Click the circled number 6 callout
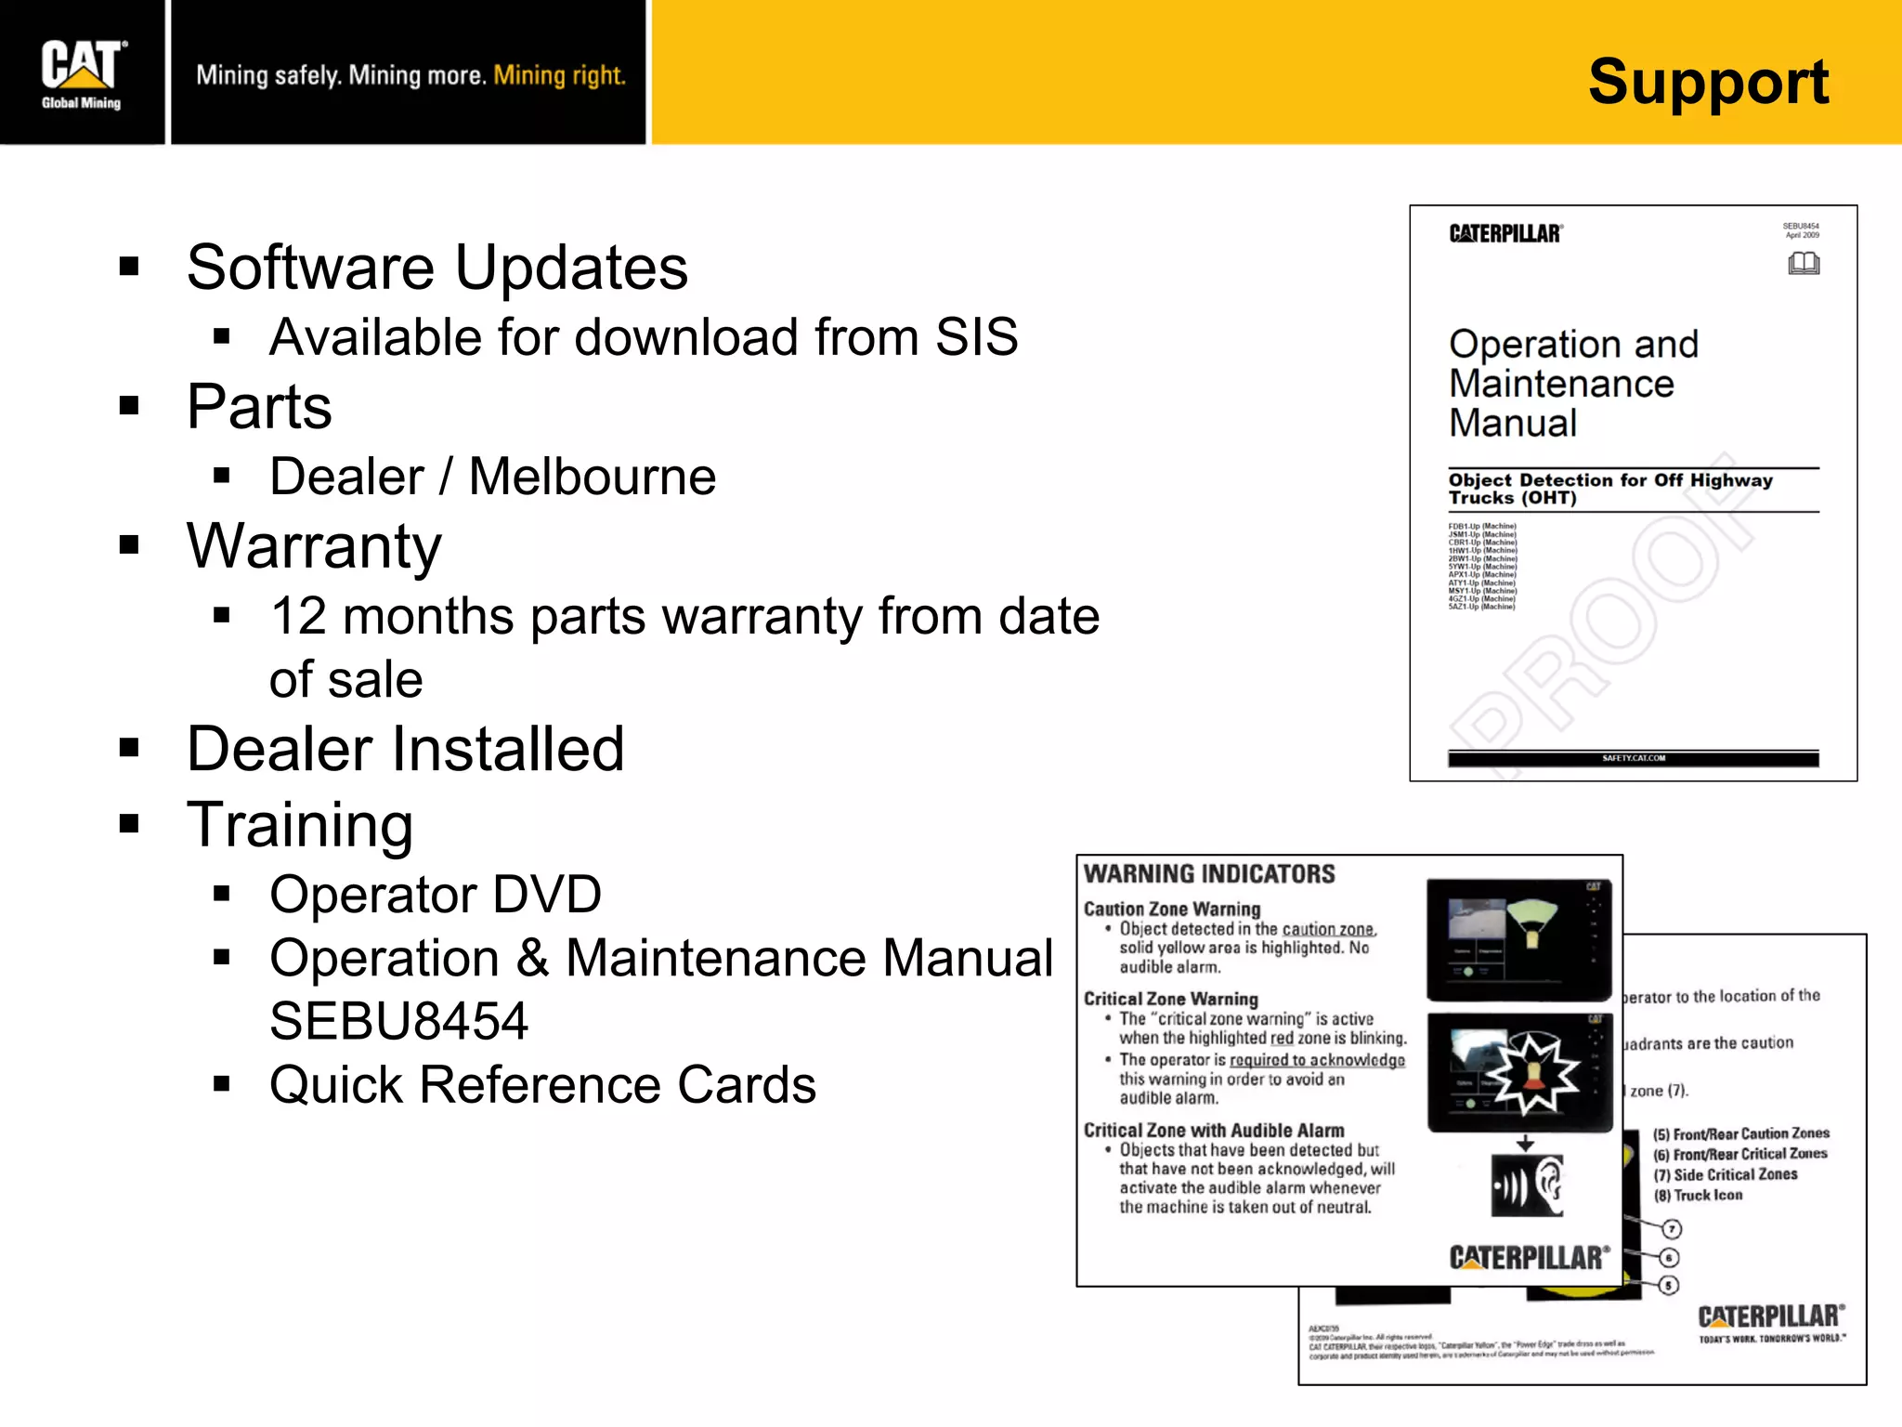This screenshot has width=1902, height=1427. tap(1669, 1258)
